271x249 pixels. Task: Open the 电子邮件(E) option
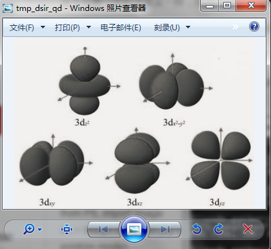pos(121,28)
